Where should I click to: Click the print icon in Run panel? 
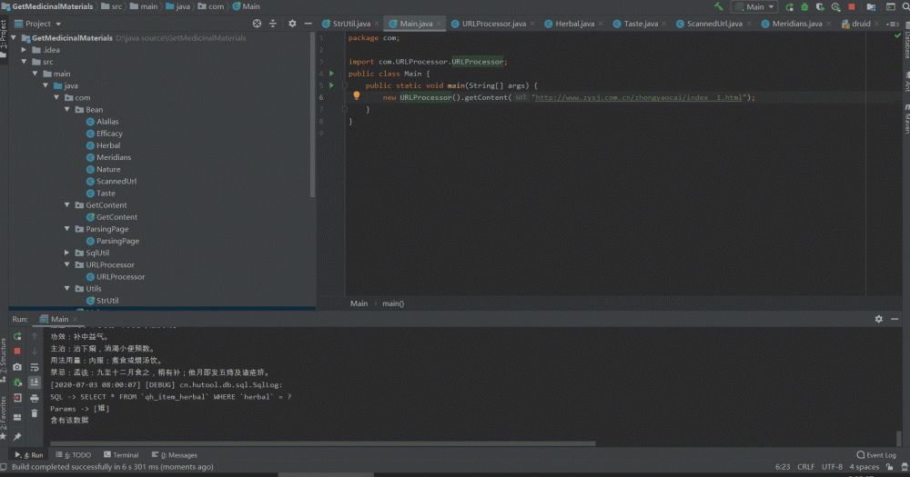(x=34, y=398)
